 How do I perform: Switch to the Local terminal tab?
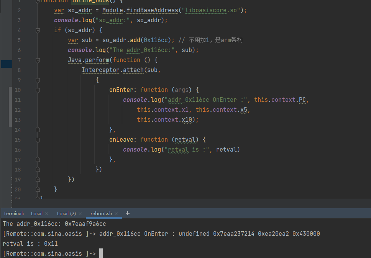(36, 213)
